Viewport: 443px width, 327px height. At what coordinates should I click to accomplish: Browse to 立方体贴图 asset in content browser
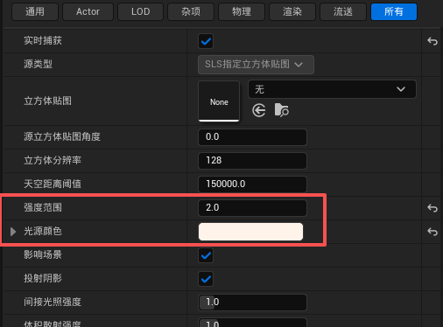(x=281, y=110)
